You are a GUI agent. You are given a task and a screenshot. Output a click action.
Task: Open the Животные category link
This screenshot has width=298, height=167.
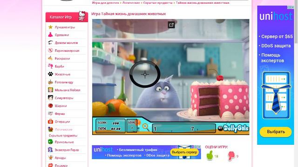click(62, 74)
